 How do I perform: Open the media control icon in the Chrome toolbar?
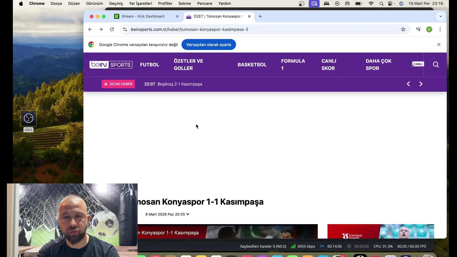[418, 29]
